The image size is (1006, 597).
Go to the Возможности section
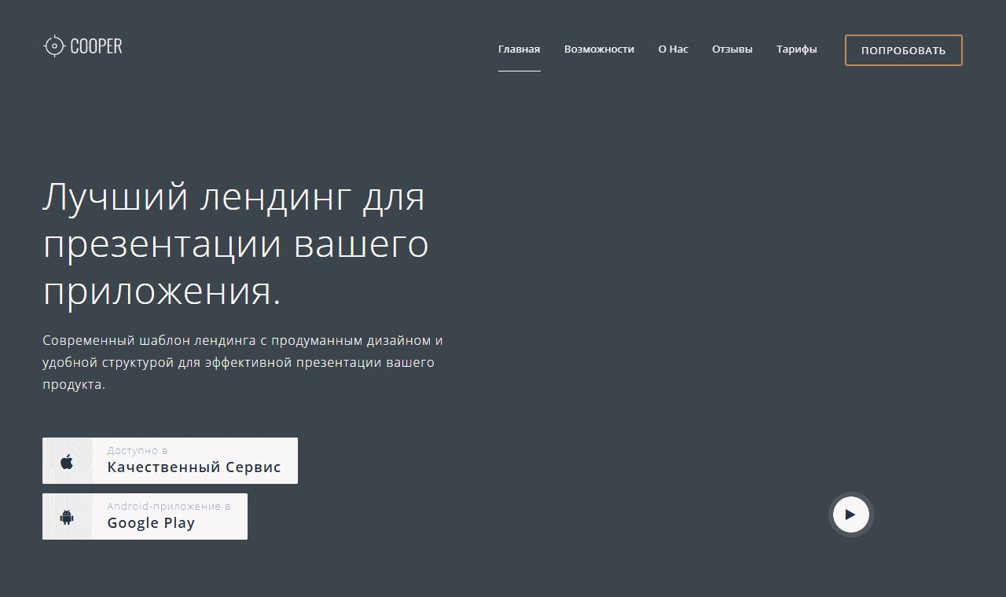(599, 49)
